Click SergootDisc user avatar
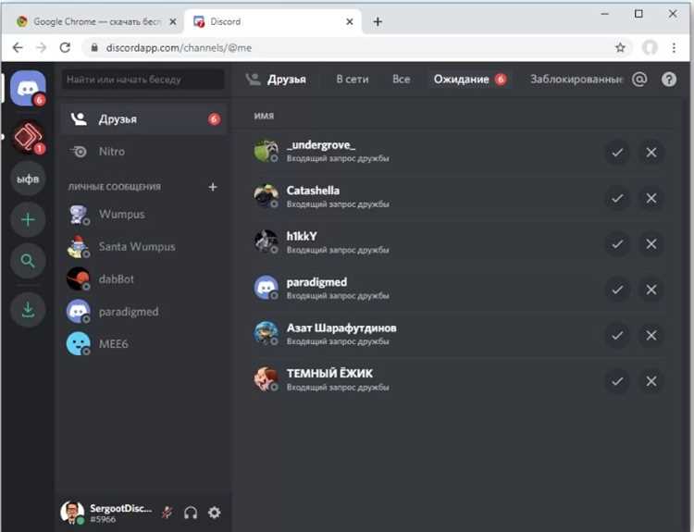This screenshot has width=694, height=532. click(72, 513)
